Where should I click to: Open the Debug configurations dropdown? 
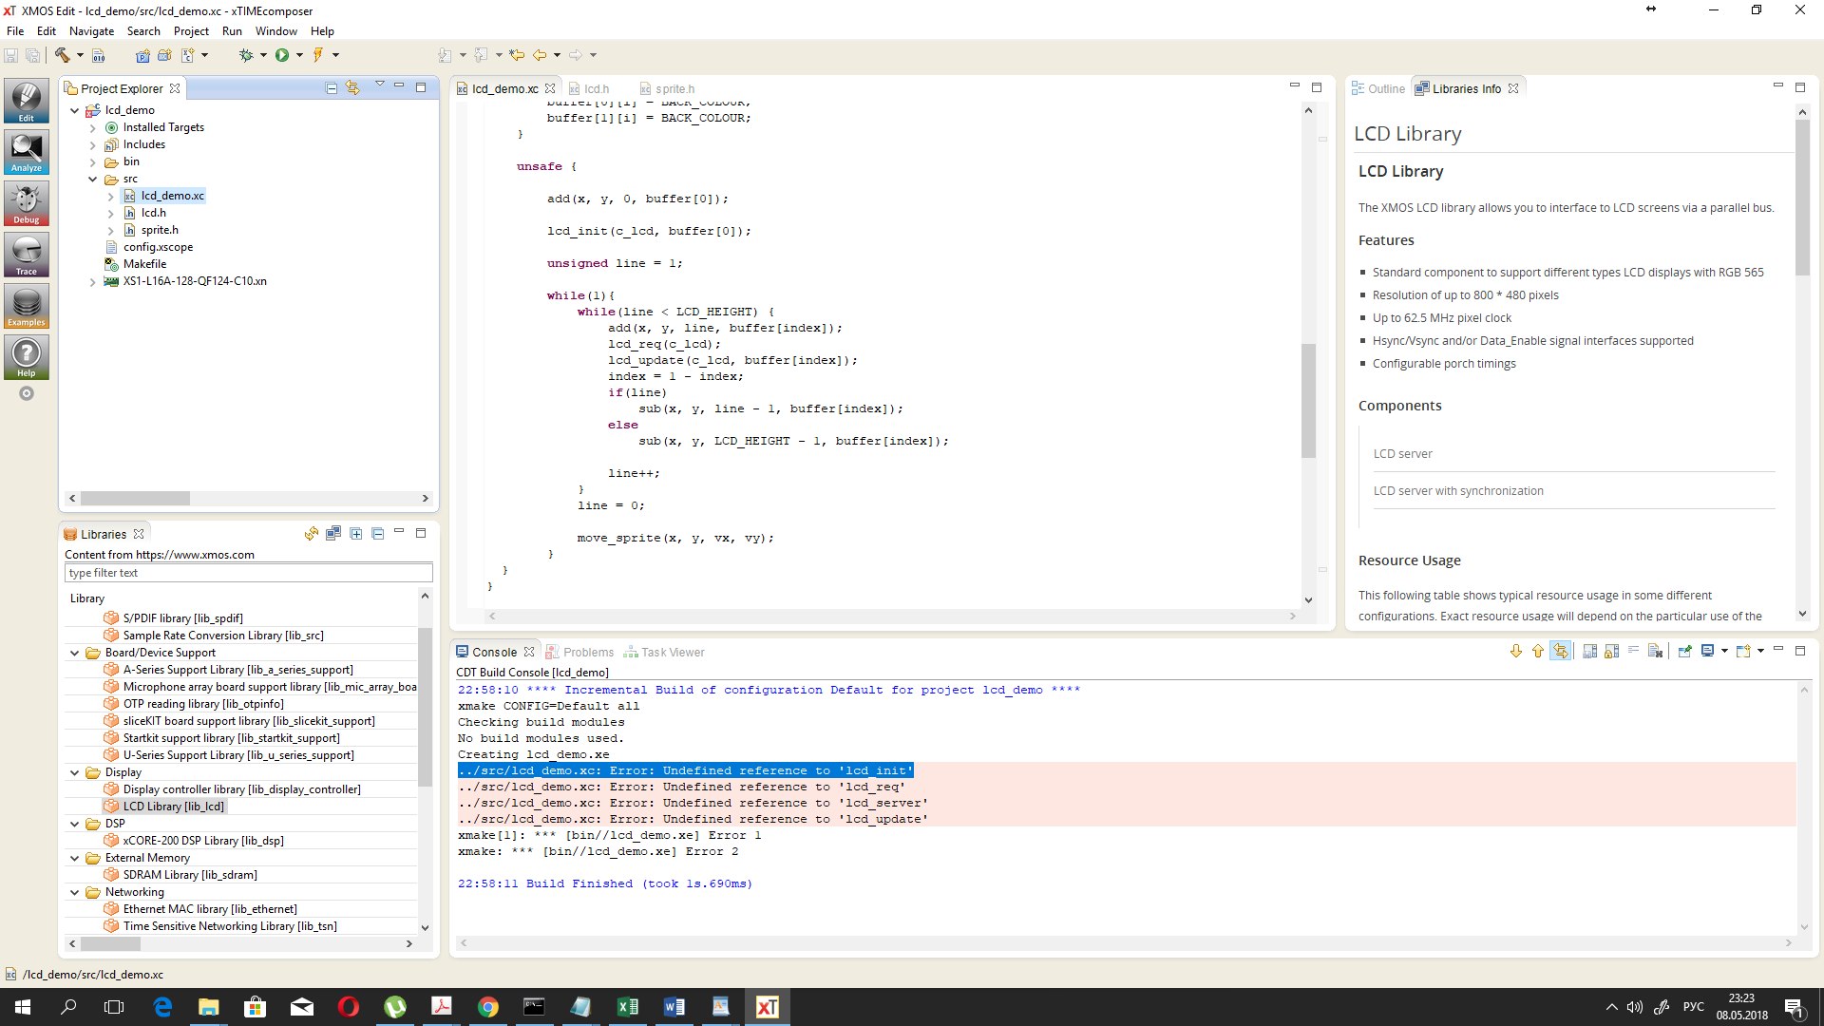coord(263,55)
